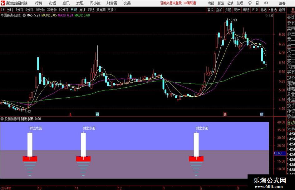Viewport: 295px width, 190px height.
Task: Switch to the 1分钟 period tab
Action: (x=19, y=10)
